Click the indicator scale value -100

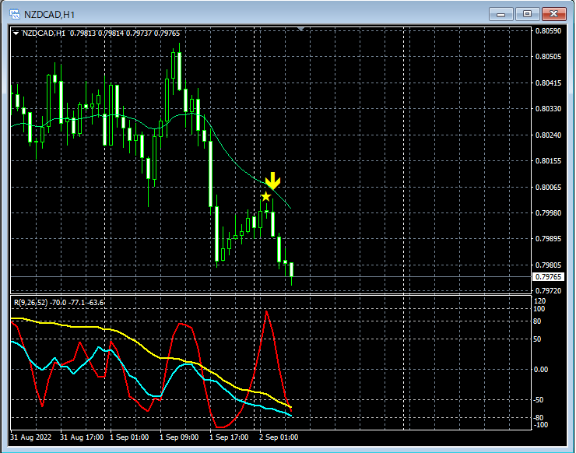tap(540, 425)
